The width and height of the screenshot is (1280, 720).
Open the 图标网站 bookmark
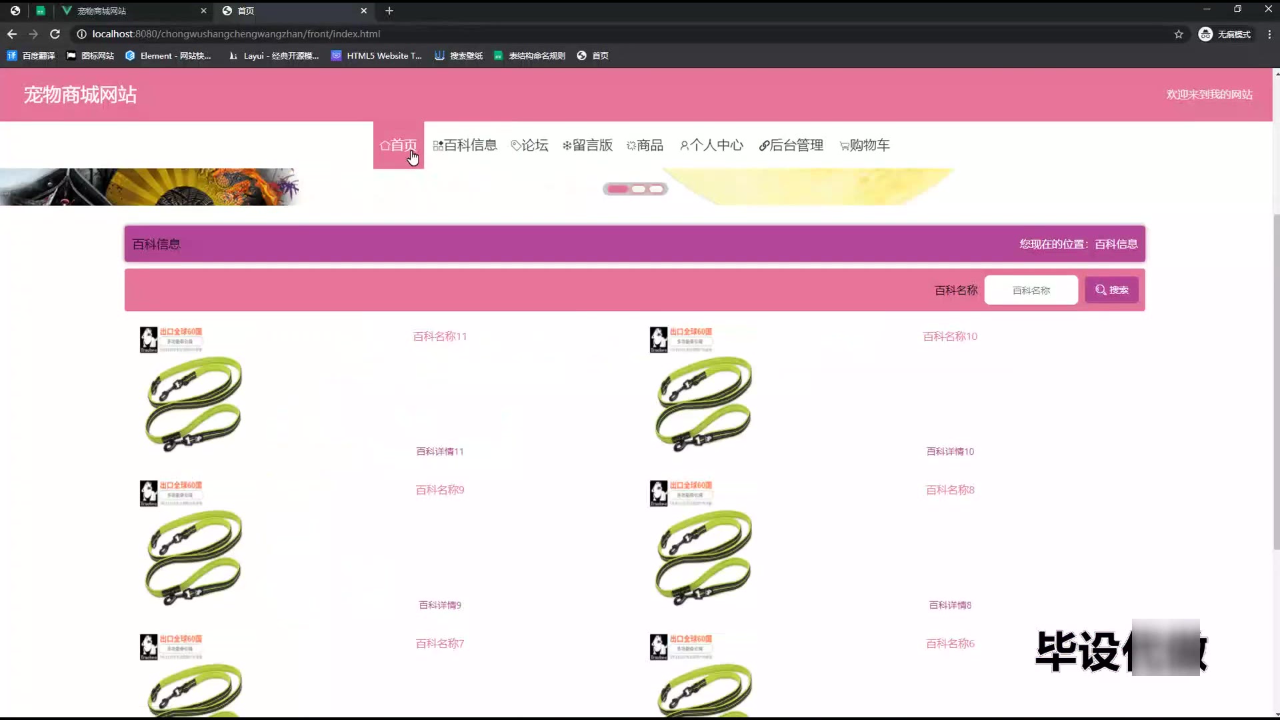coord(90,56)
